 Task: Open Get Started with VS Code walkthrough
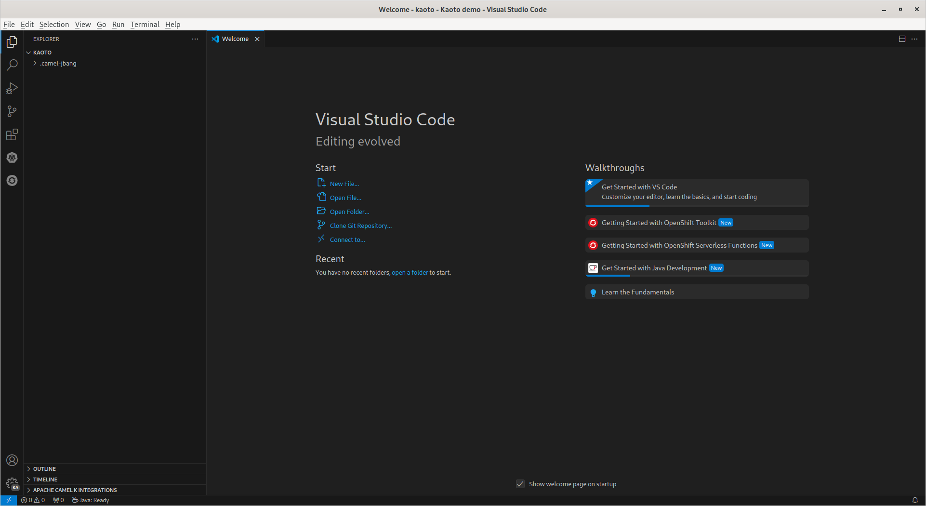pos(697,192)
